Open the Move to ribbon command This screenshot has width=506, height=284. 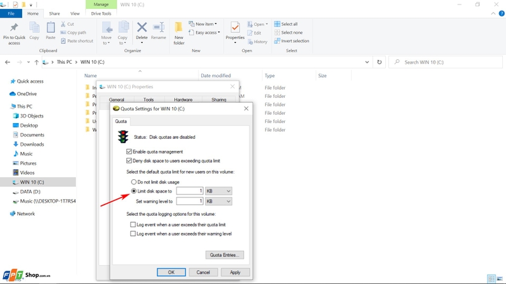coord(106,33)
